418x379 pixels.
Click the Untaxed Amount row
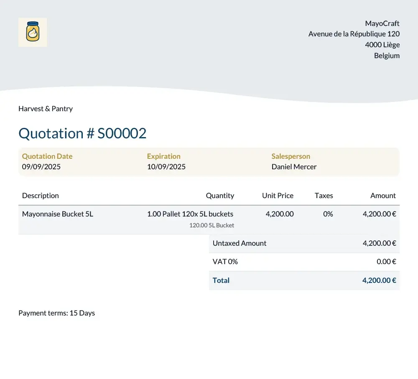click(304, 243)
